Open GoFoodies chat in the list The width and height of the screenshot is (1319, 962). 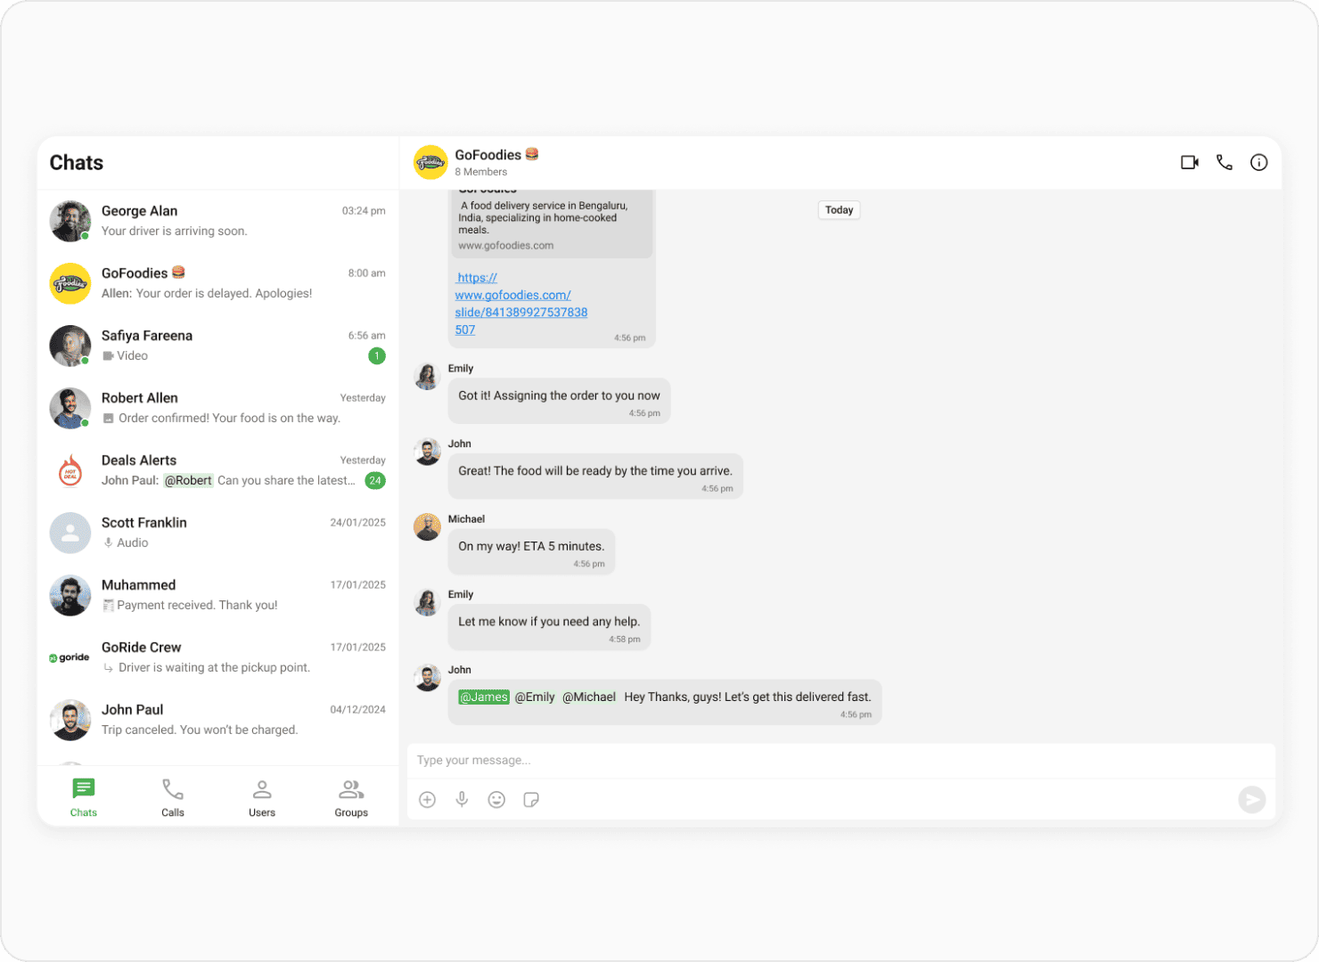pyautogui.click(x=217, y=283)
